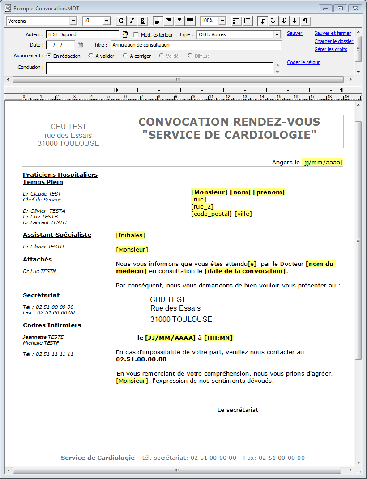Click into the Conclusion text box
The height and width of the screenshot is (479, 367).
(x=159, y=68)
